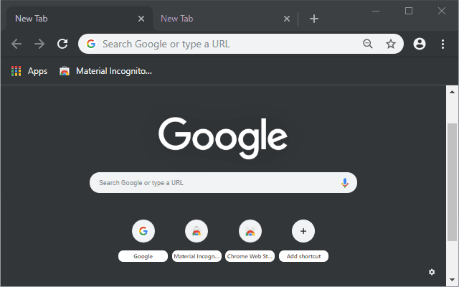Close the Chrome window

442,11
